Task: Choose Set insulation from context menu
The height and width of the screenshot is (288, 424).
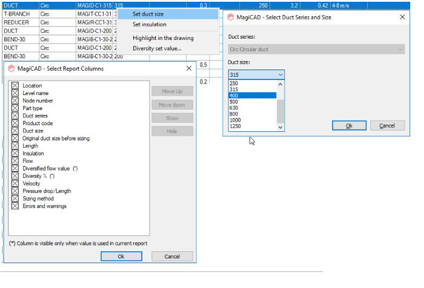Action: click(x=168, y=24)
